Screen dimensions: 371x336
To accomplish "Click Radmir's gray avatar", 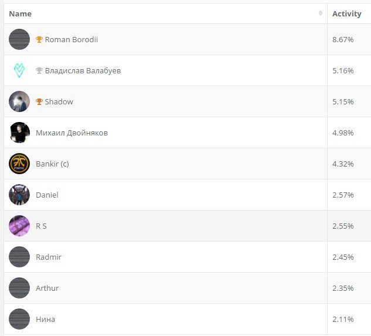I will coord(19,257).
